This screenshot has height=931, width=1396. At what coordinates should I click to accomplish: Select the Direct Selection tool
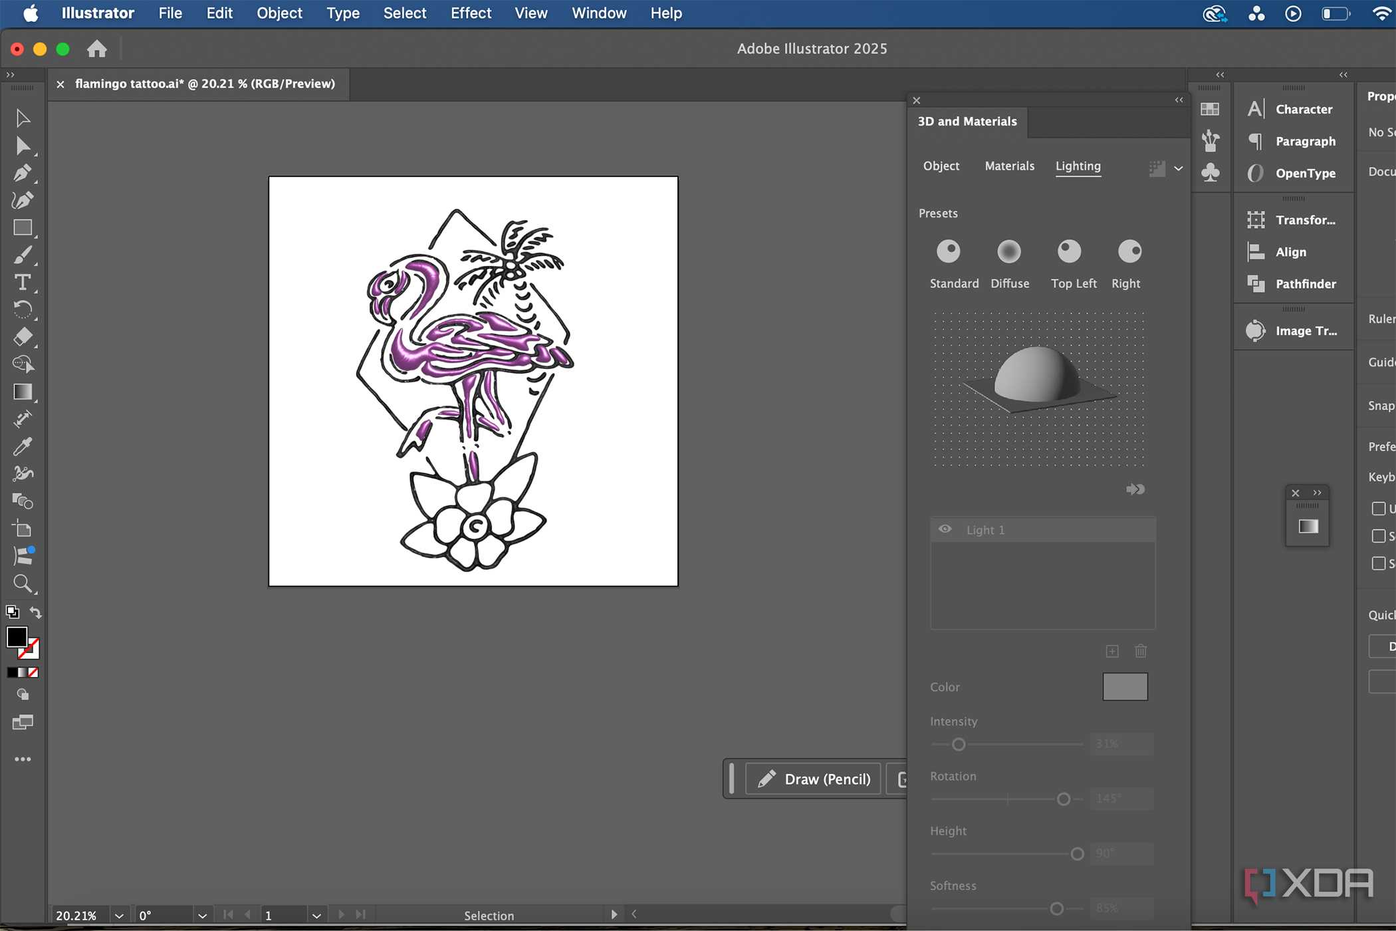[x=23, y=146]
